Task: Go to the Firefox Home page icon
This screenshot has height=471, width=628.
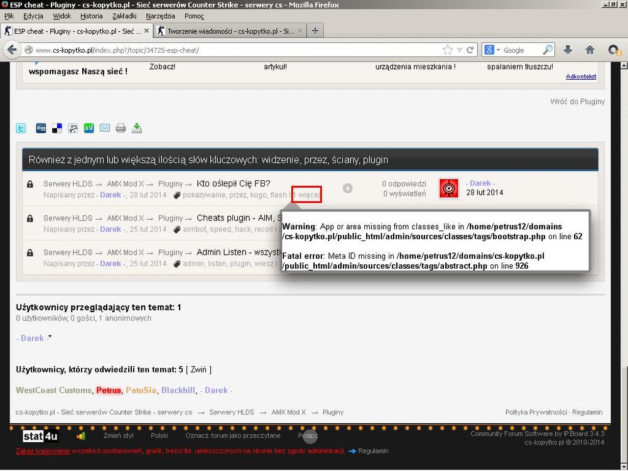Action: (590, 50)
